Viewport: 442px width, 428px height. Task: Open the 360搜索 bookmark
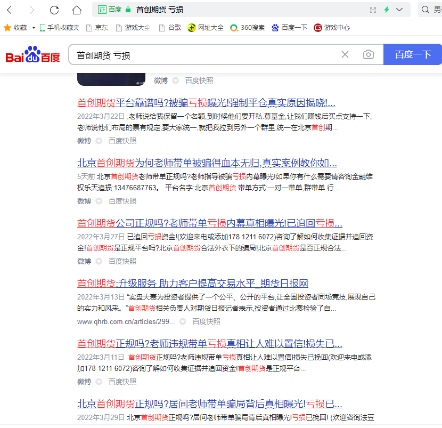(x=248, y=28)
